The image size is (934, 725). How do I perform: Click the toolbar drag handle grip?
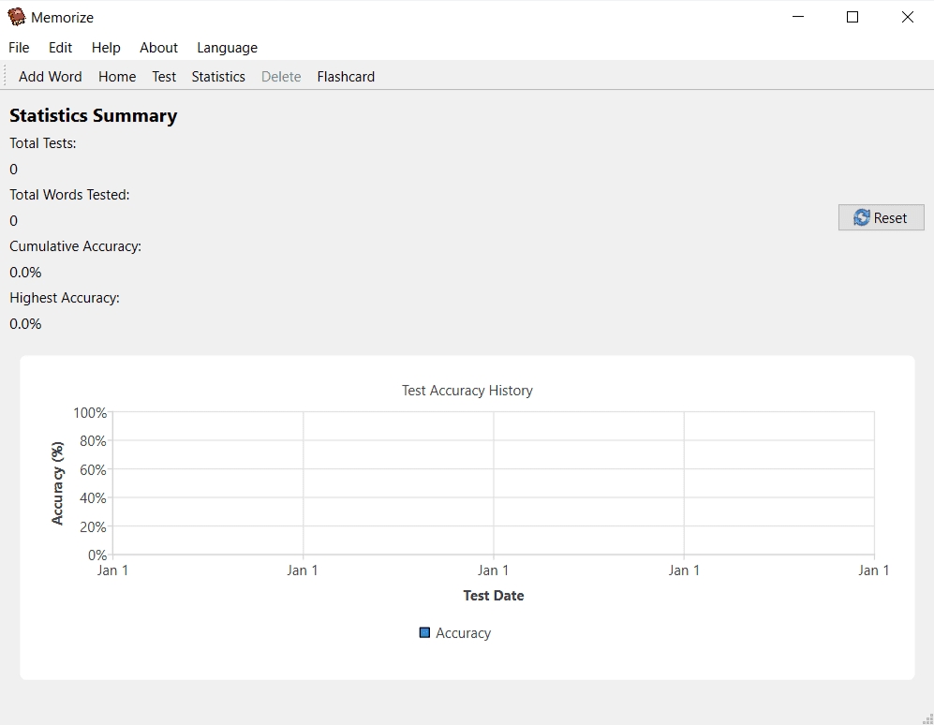click(x=6, y=77)
